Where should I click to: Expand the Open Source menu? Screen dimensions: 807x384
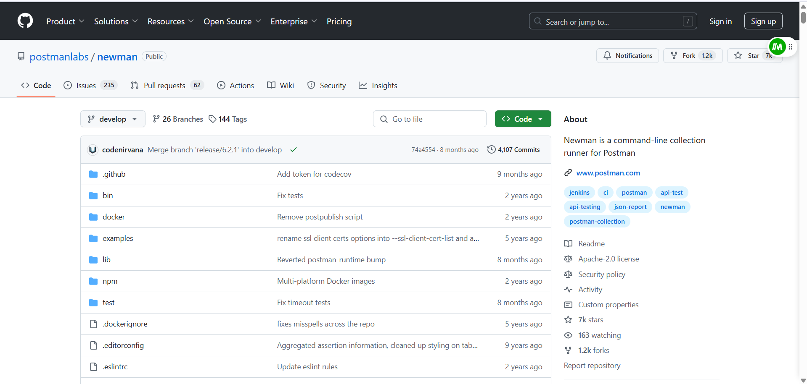point(232,21)
